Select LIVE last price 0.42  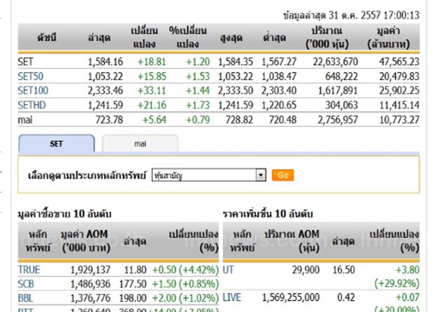point(346,298)
